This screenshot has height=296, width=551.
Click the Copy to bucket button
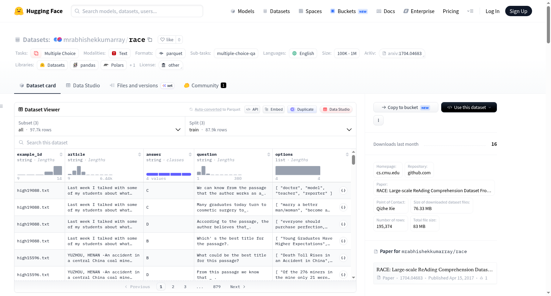tap(406, 107)
